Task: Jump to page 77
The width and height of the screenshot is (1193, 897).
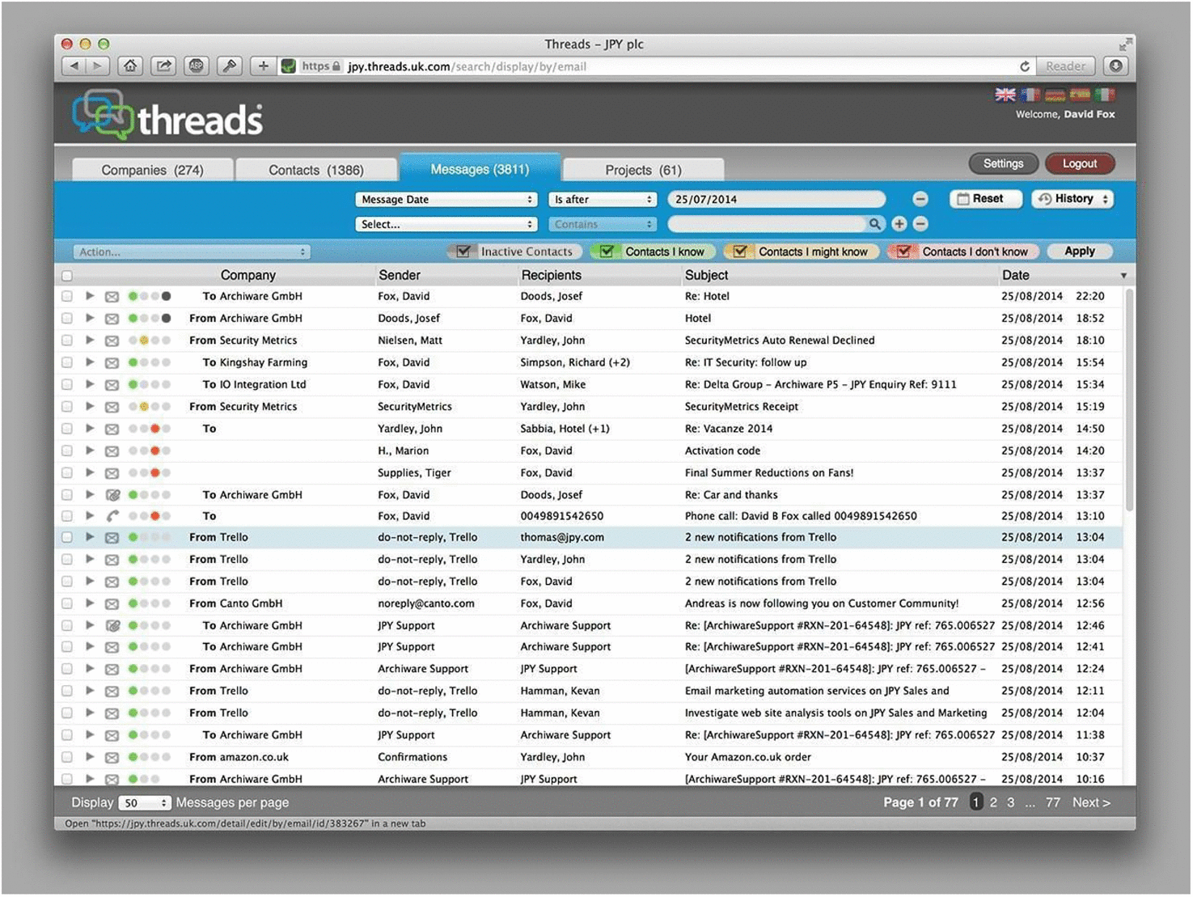Action: [x=1052, y=803]
